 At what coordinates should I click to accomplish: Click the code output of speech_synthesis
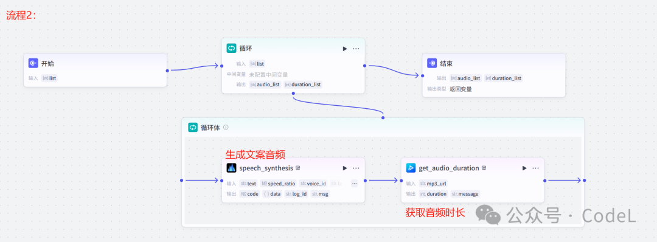point(249,194)
